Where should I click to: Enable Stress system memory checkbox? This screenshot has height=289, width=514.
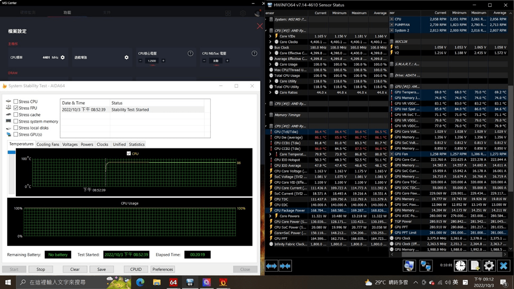[16, 121]
